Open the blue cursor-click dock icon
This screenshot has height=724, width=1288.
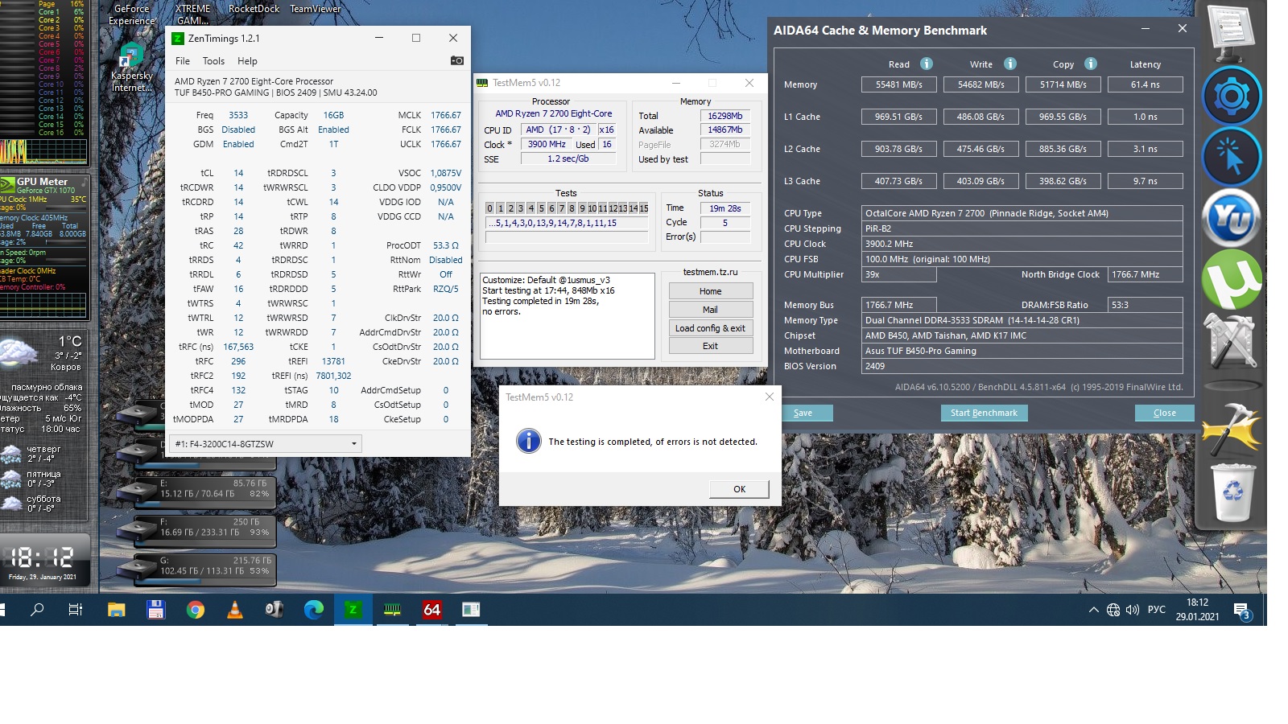1232,157
